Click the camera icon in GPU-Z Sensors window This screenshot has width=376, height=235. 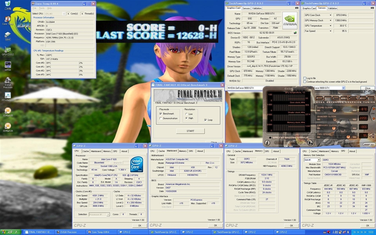click(x=372, y=8)
